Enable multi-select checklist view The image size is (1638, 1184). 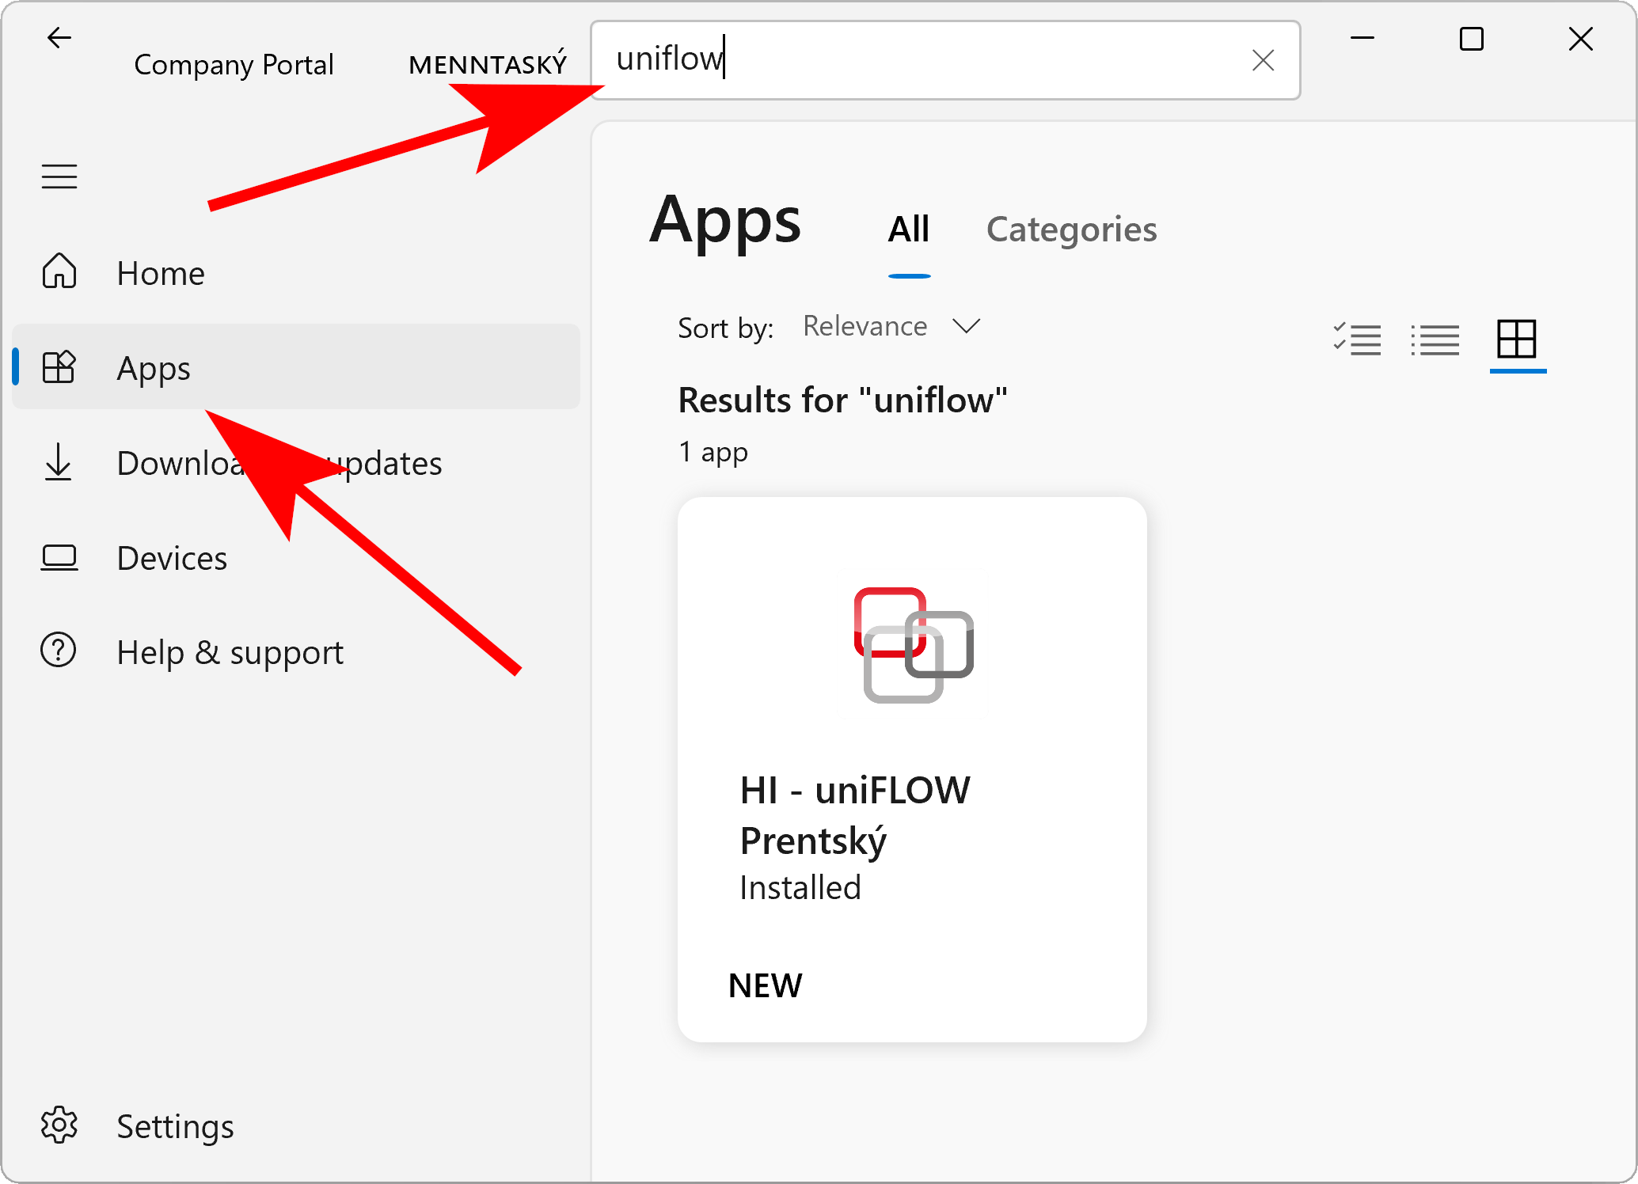[1357, 340]
